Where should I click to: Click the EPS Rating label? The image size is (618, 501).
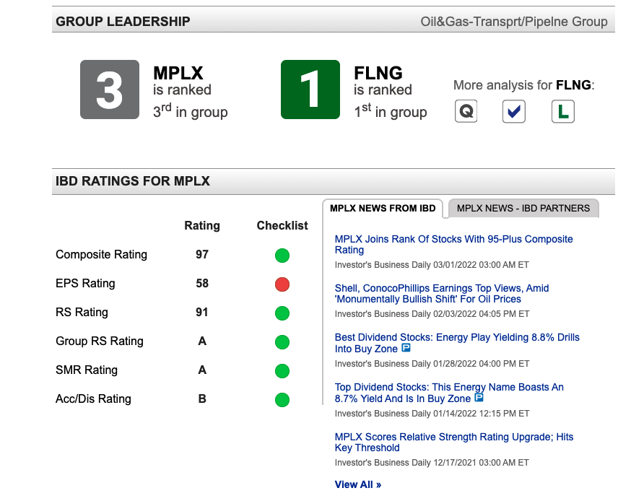point(85,284)
